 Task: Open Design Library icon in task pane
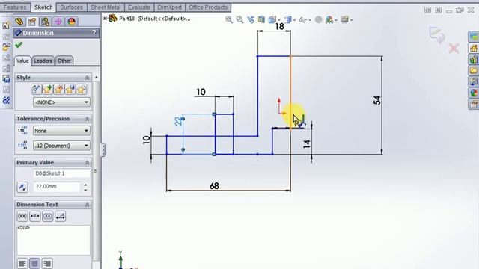pyautogui.click(x=474, y=60)
